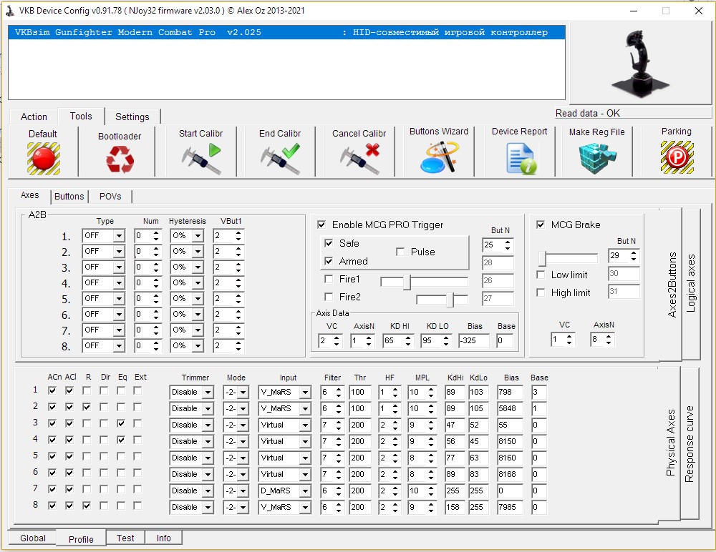
Task: Click the Make Reg File cube icon
Action: tap(597, 158)
